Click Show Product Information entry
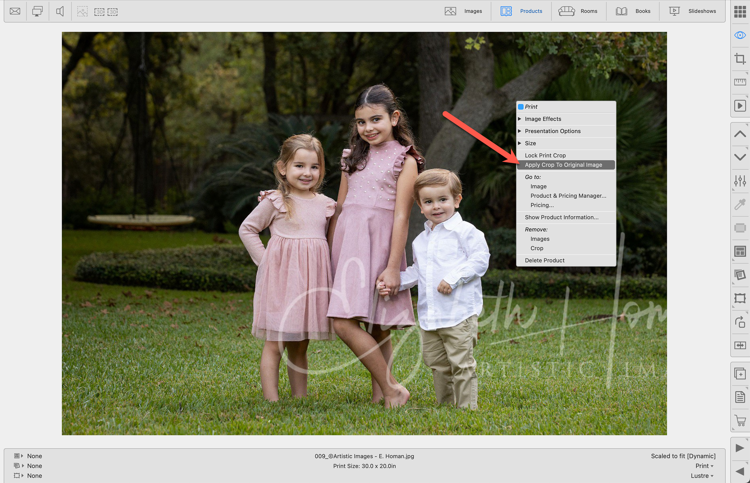Image resolution: width=750 pixels, height=483 pixels. pyautogui.click(x=561, y=217)
